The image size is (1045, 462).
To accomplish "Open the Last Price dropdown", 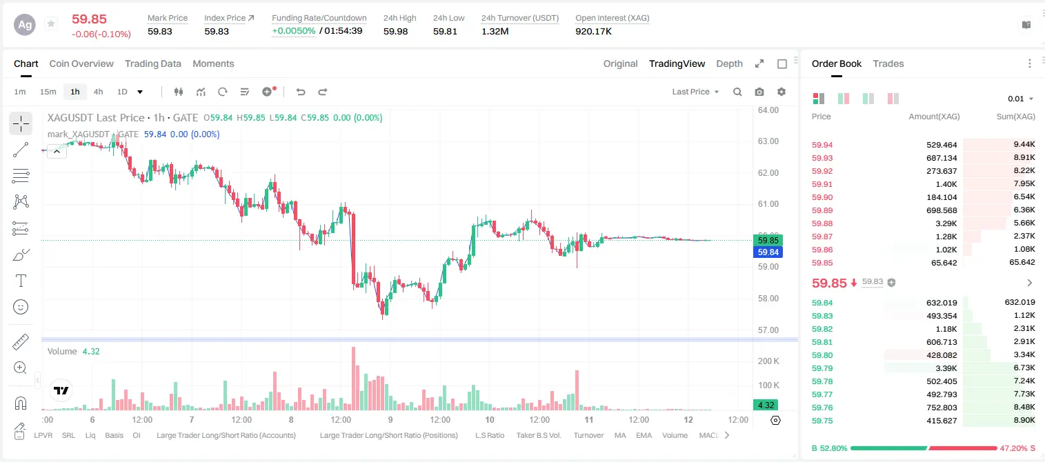I will click(695, 92).
